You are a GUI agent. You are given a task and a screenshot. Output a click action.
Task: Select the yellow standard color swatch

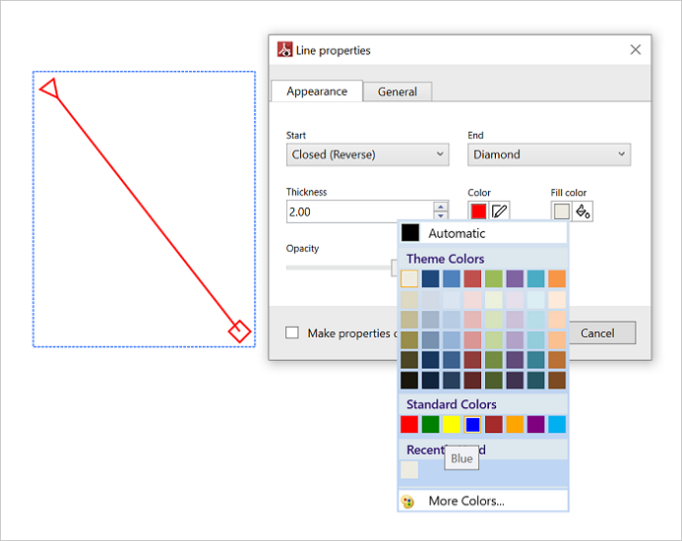(x=452, y=425)
